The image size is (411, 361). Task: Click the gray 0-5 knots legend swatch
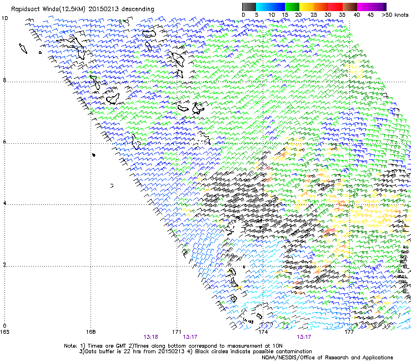click(x=249, y=7)
